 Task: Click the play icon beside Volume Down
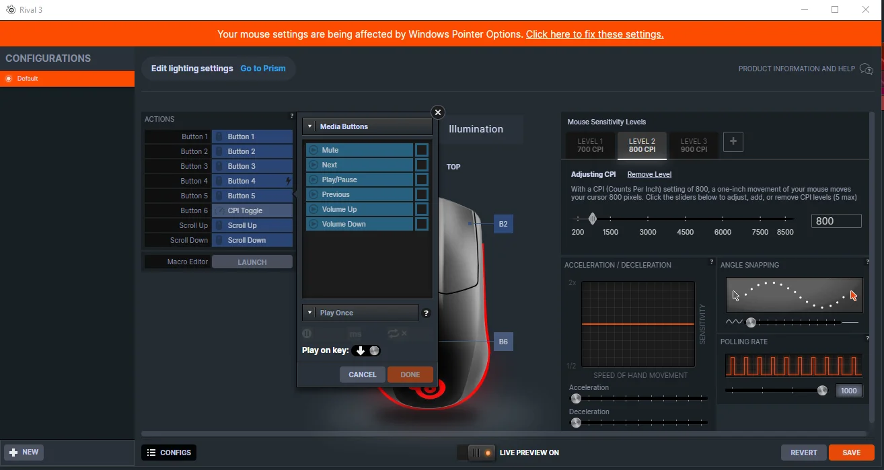coord(313,224)
